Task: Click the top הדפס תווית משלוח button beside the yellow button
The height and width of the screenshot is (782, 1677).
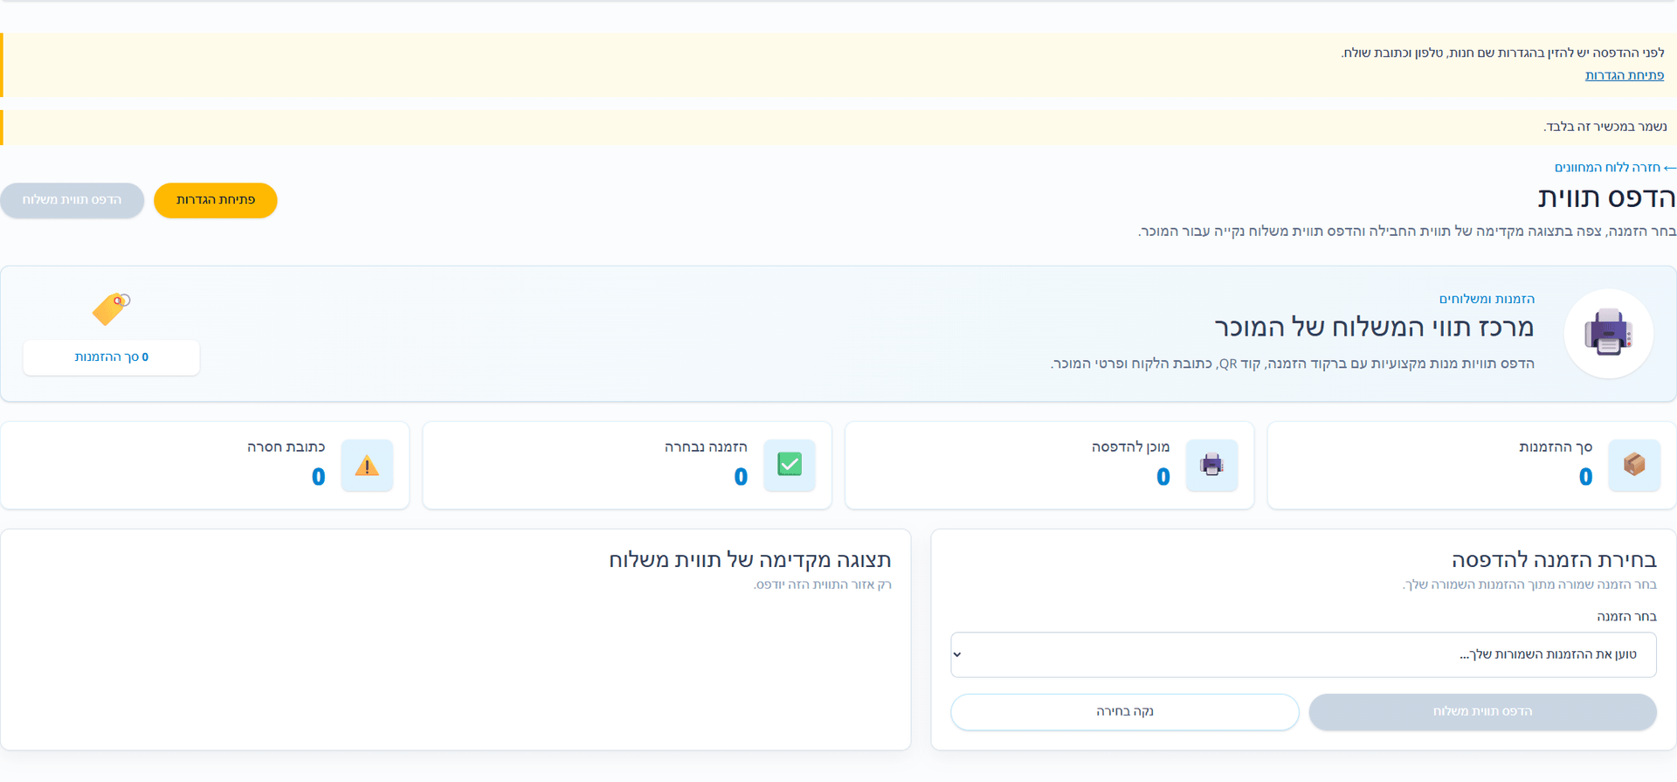Action: tap(72, 200)
